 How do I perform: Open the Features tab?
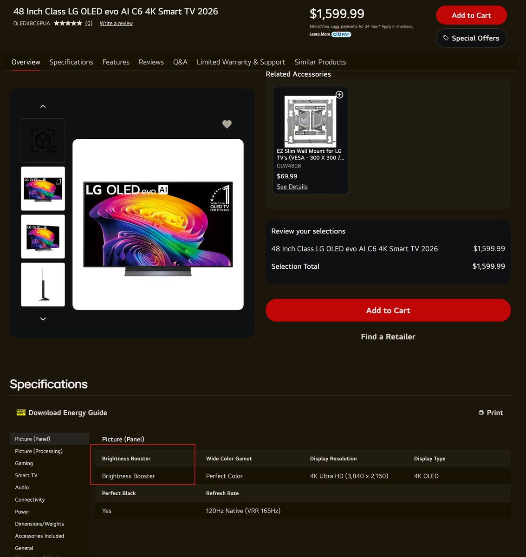116,62
